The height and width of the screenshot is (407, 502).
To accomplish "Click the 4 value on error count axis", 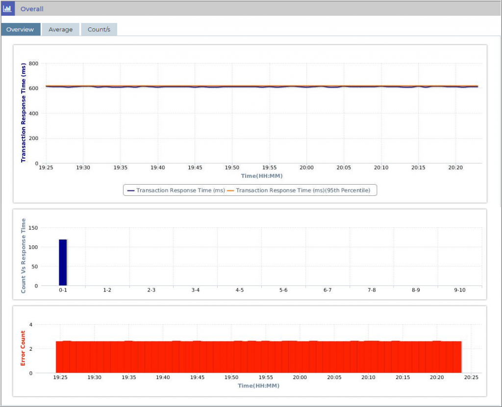I will tap(31, 324).
